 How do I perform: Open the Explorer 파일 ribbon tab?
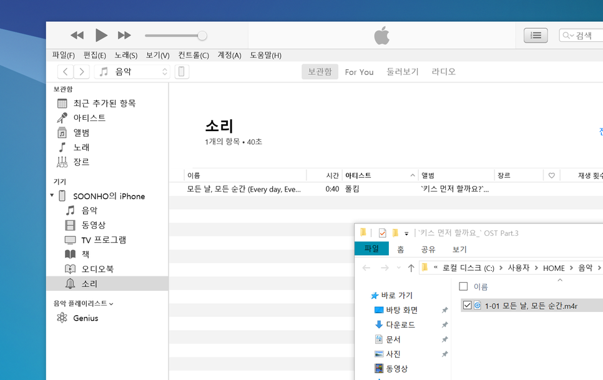pyautogui.click(x=371, y=248)
